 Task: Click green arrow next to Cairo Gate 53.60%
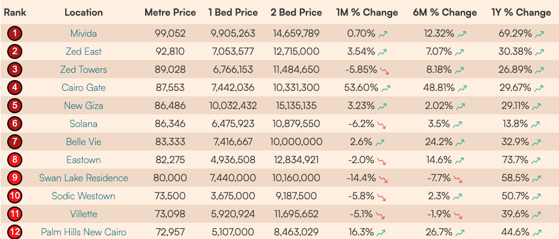tap(386, 88)
